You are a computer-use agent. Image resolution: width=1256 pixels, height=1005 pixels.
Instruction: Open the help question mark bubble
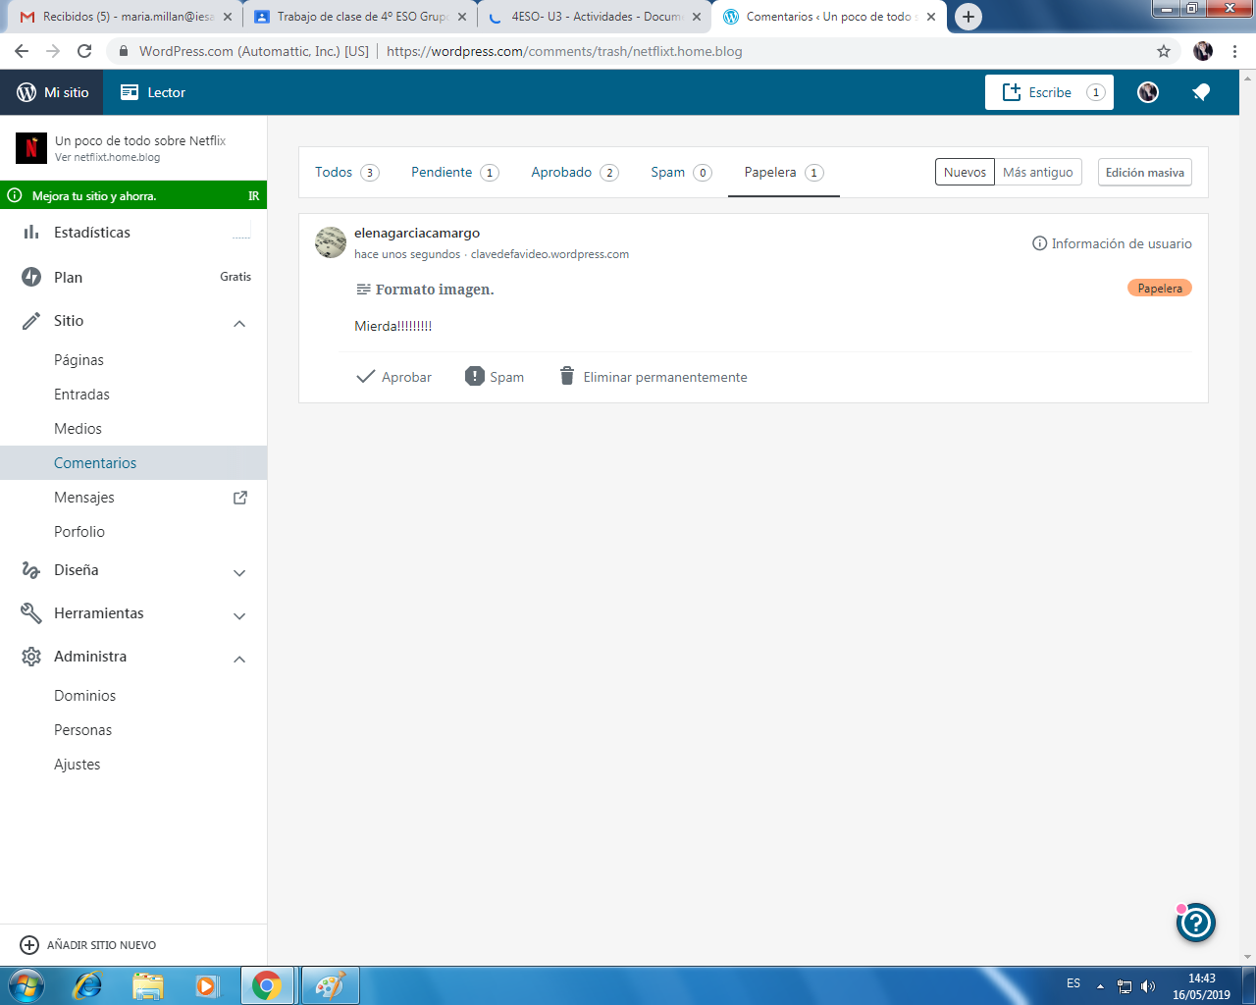point(1196,923)
